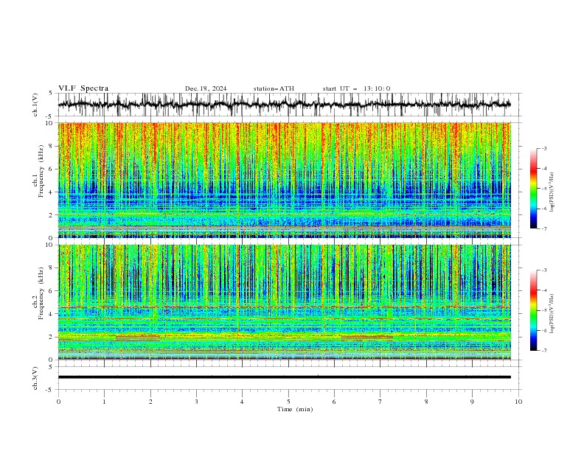Click the upper color scale bar for ch.1
Image resolution: width=584 pixels, height=451 pixels.
(x=533, y=188)
